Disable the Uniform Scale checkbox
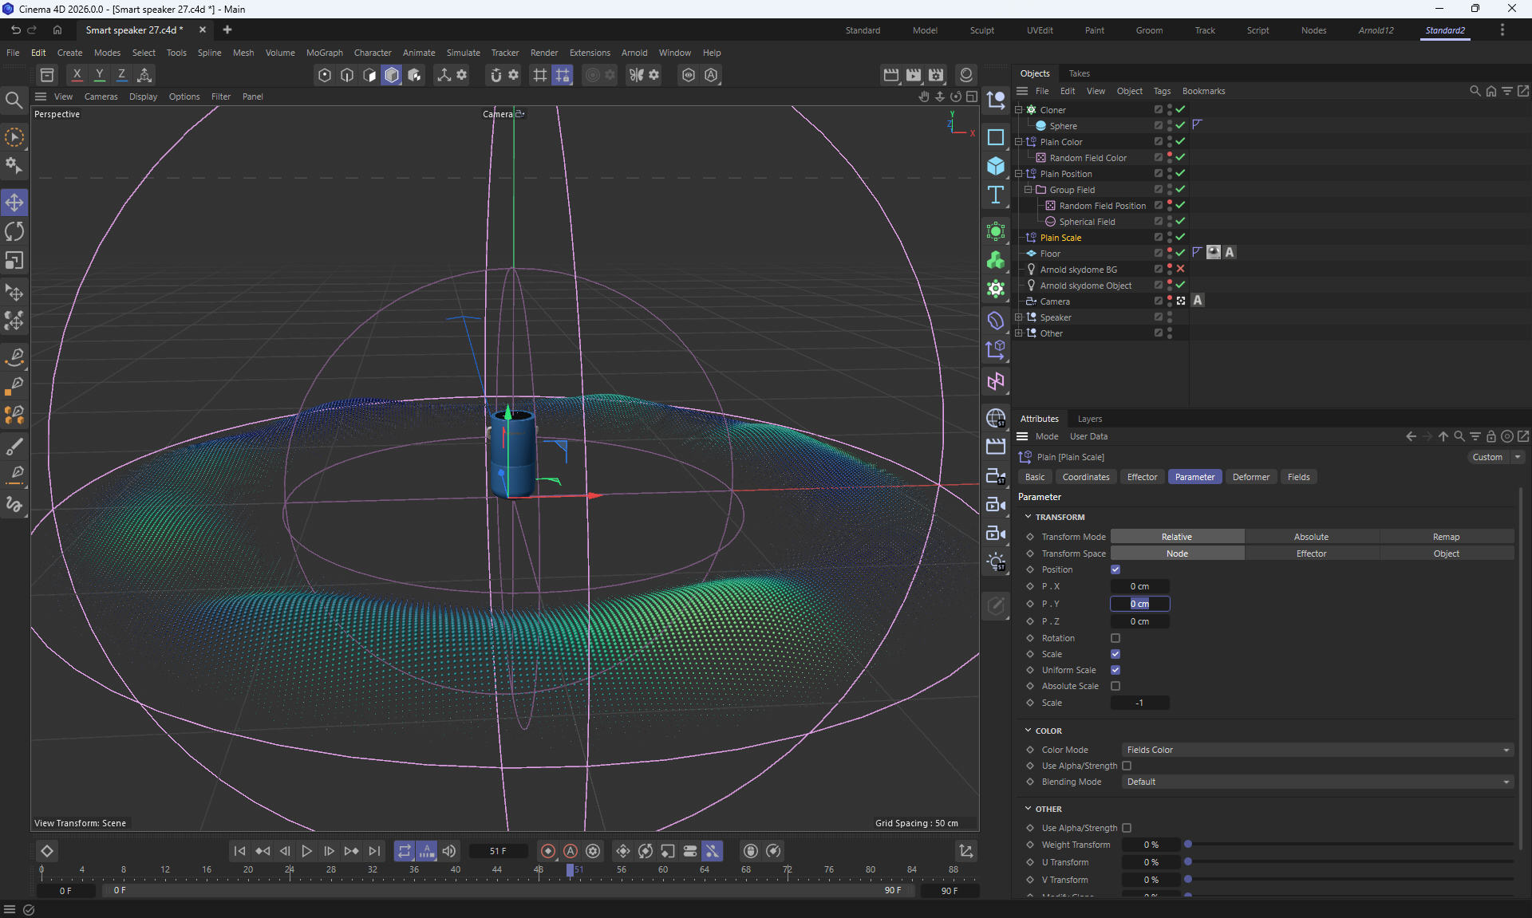 (x=1115, y=670)
